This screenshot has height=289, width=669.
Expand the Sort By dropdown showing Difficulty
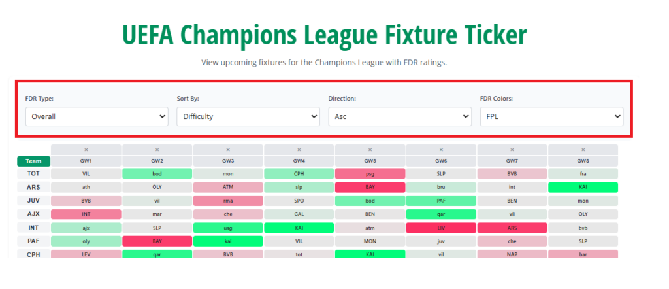[x=248, y=116]
